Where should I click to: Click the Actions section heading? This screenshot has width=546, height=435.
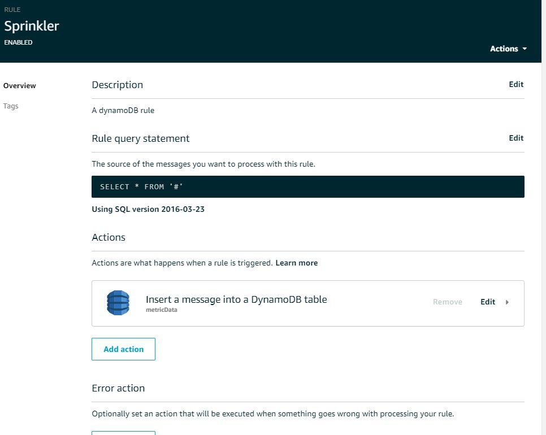pos(109,237)
